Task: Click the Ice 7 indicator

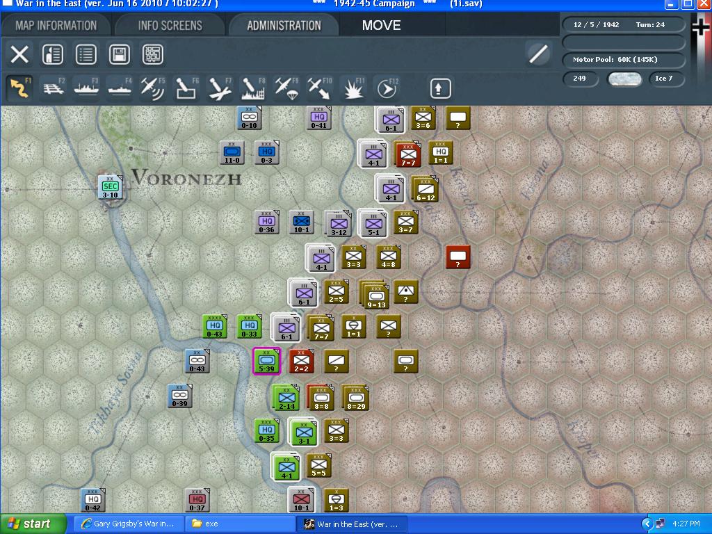Action: (667, 78)
